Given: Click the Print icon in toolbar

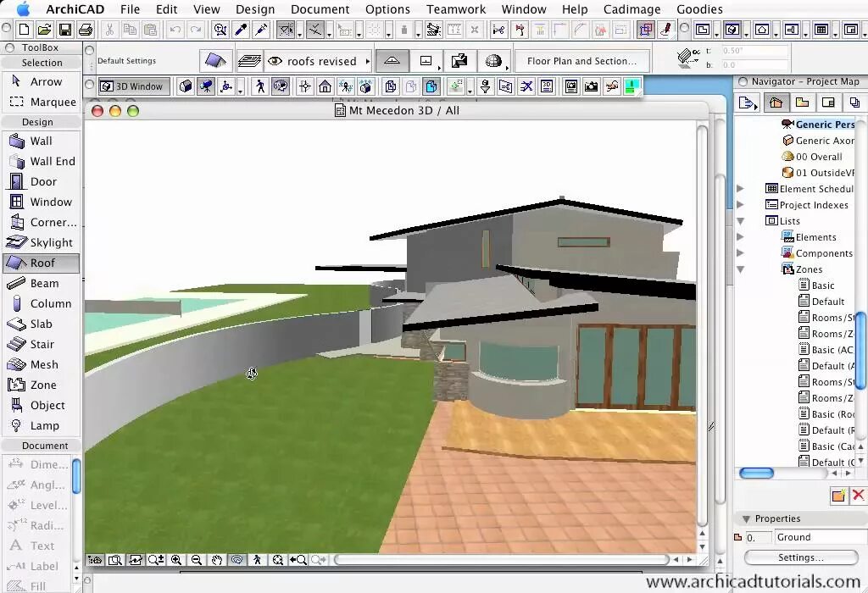Looking at the screenshot, I should pyautogui.click(x=86, y=30).
